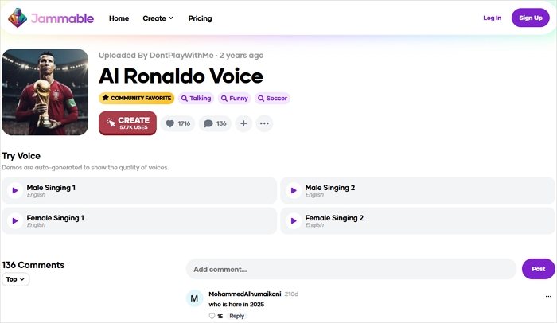Go to the Home page
The width and height of the screenshot is (557, 323).
[x=119, y=18]
